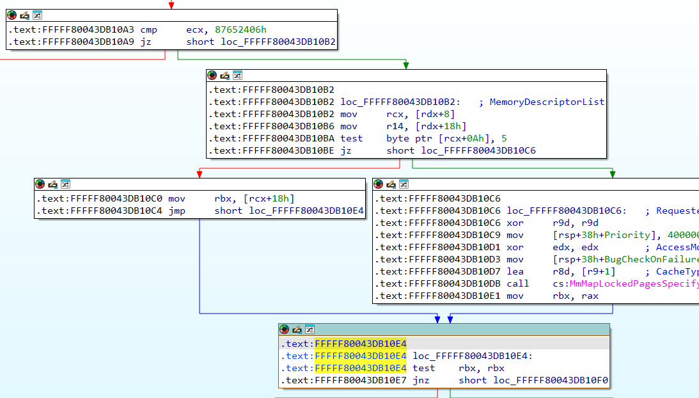The image size is (699, 398).
Task: Click node color icon in cmp ecx block
Action: click(x=12, y=15)
